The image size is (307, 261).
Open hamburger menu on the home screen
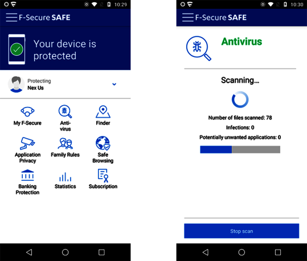tap(11, 18)
